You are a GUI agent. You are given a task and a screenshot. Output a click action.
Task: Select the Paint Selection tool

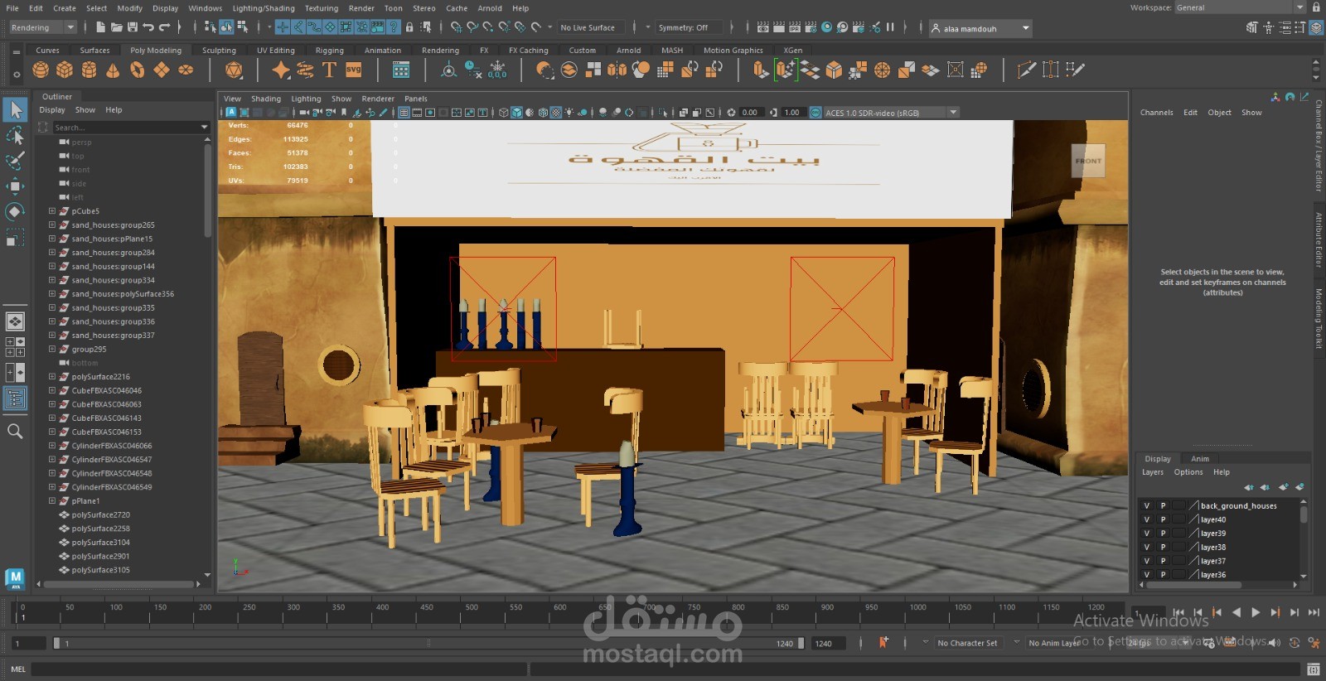(15, 161)
